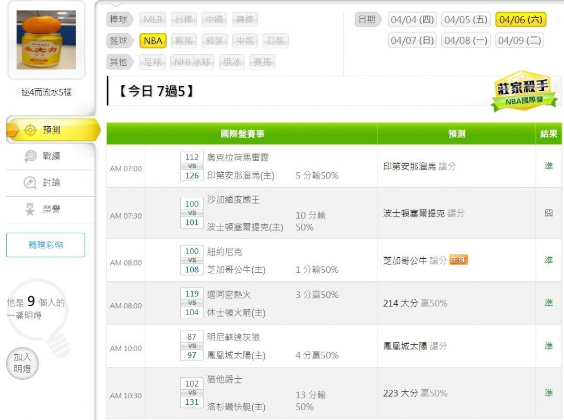
Task: Click the orange 主推 tag on 芝加哥公牛
Action: 459,260
